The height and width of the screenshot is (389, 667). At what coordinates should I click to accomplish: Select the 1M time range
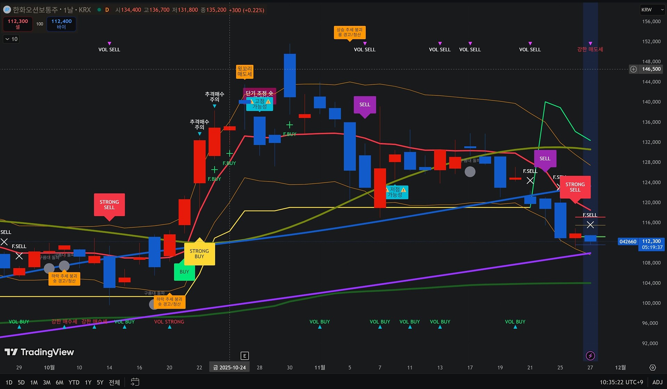click(x=34, y=382)
